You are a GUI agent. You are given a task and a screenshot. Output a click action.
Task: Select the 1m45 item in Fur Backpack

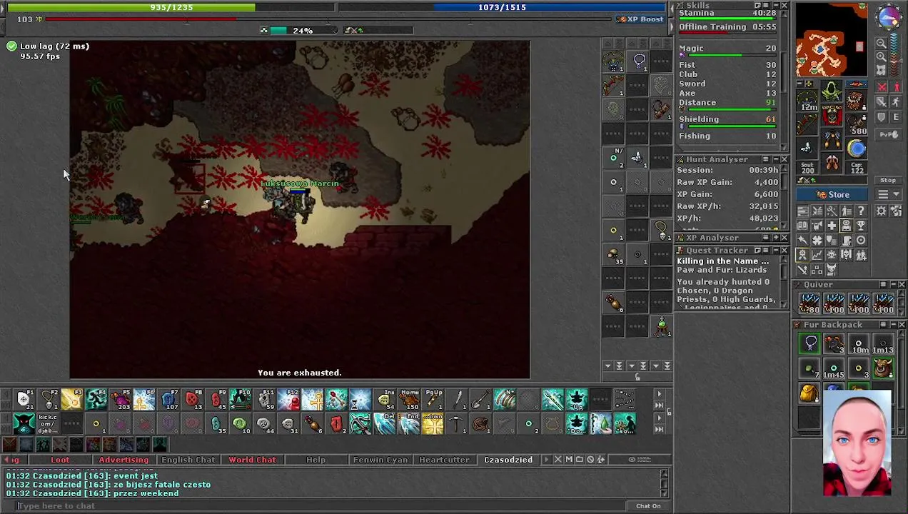(834, 368)
